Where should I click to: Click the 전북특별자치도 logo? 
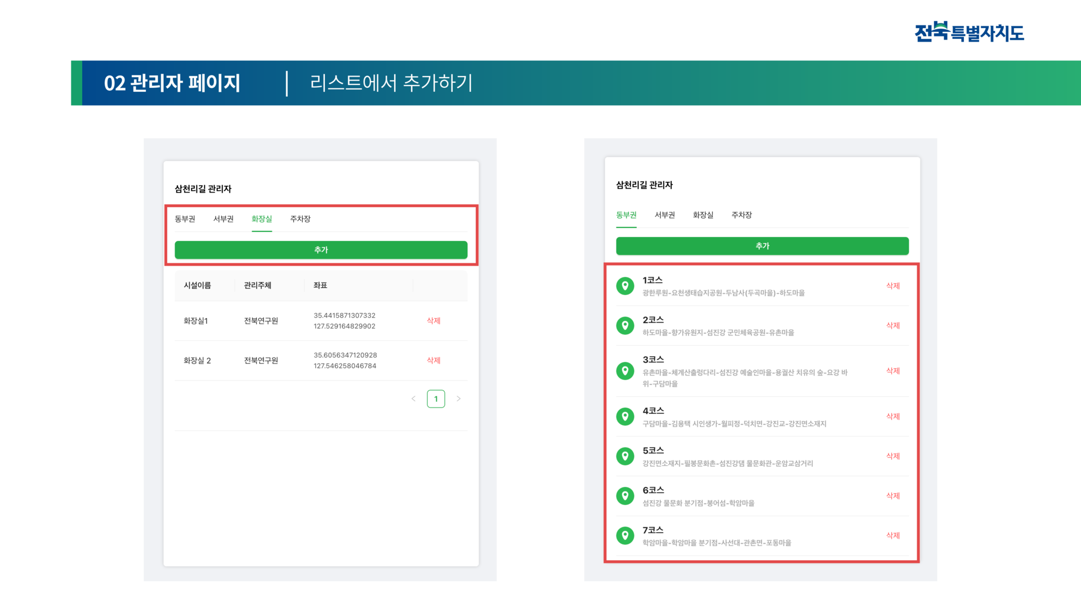tap(969, 32)
